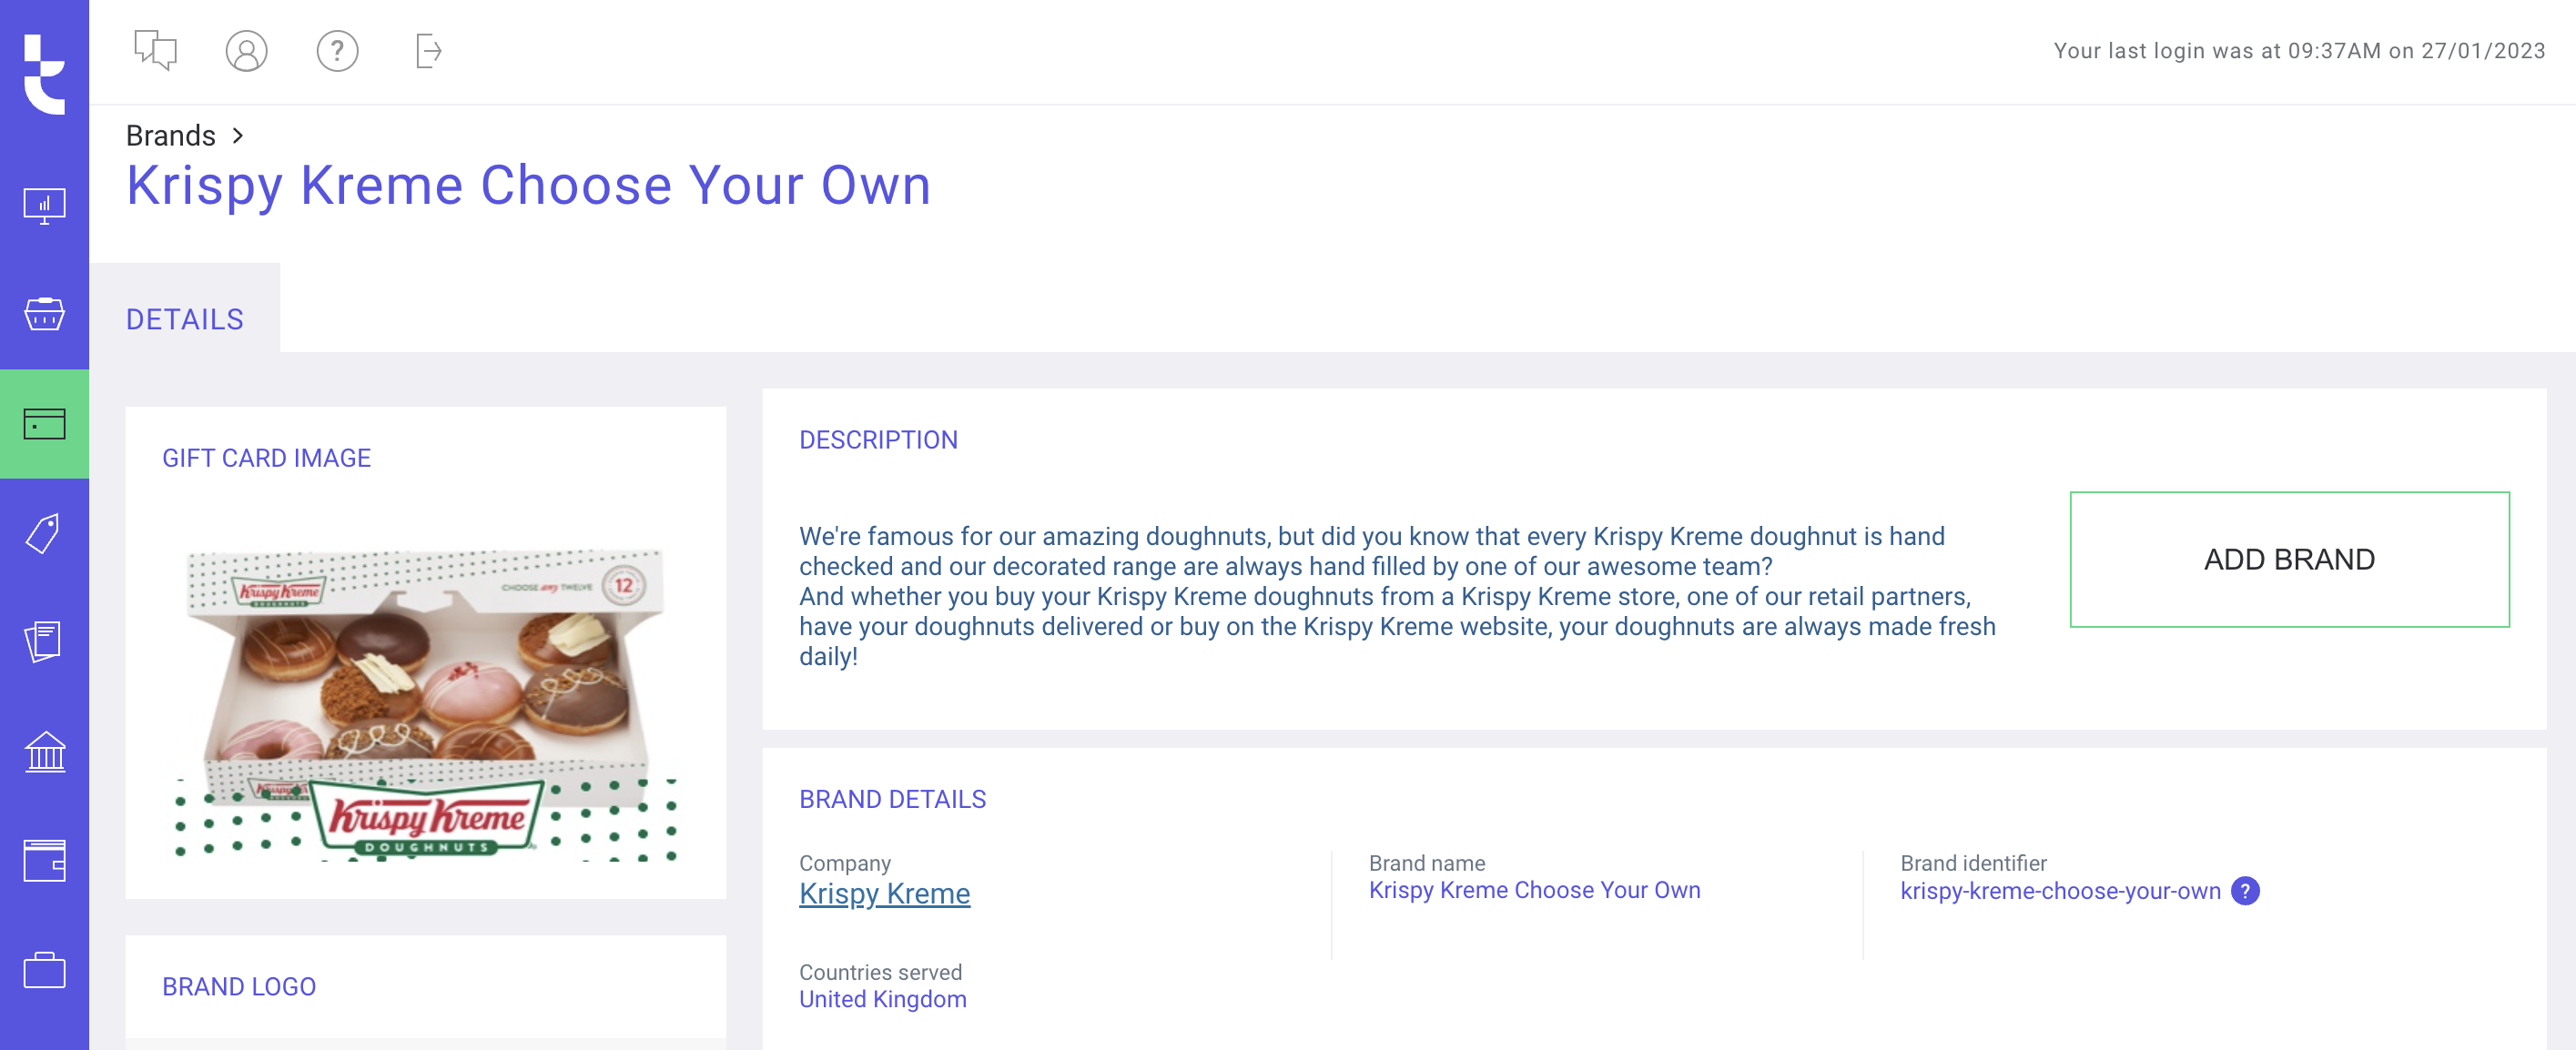Open the price tag sidebar icon

[x=44, y=533]
